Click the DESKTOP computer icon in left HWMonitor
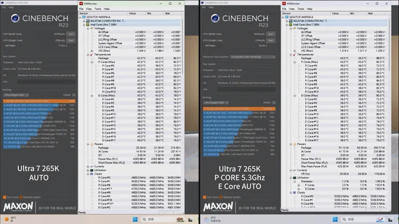 [84, 17]
